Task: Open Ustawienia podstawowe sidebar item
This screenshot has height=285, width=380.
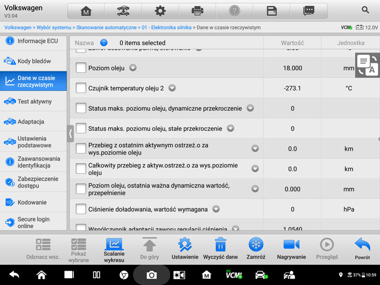Action: pyautogui.click(x=33, y=142)
